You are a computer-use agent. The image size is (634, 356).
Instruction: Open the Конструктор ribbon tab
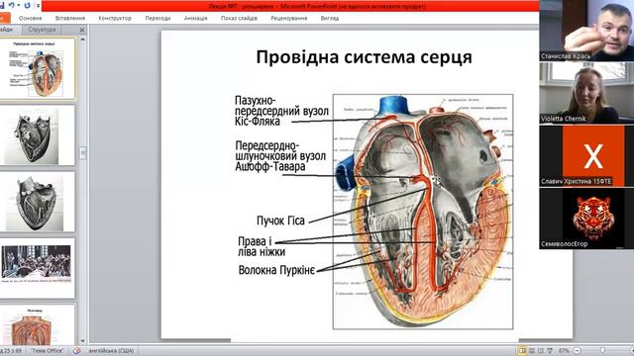click(115, 18)
